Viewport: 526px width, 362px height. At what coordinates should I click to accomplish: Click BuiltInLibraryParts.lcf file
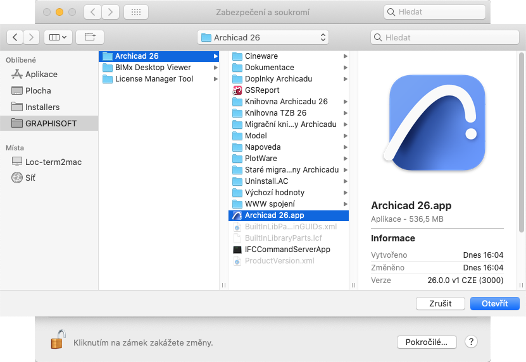click(289, 238)
